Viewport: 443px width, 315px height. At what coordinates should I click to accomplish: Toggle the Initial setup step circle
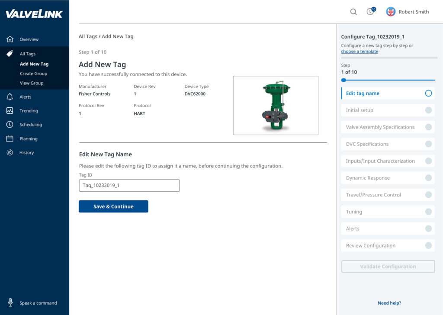pos(428,110)
